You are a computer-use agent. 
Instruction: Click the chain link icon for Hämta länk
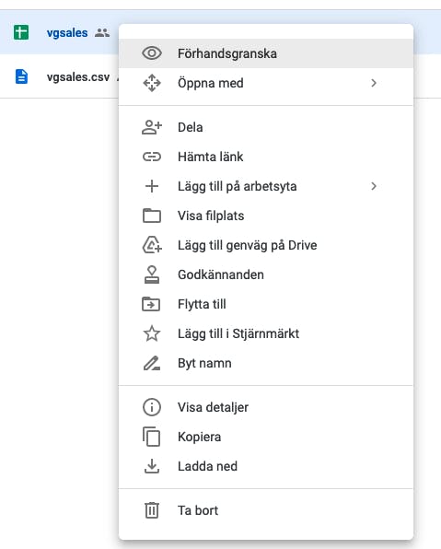tap(152, 157)
